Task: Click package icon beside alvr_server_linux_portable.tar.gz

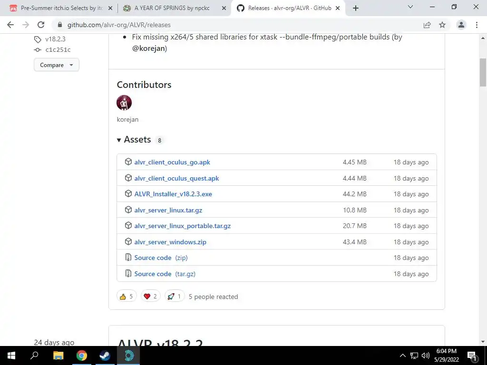Action: coord(128,226)
